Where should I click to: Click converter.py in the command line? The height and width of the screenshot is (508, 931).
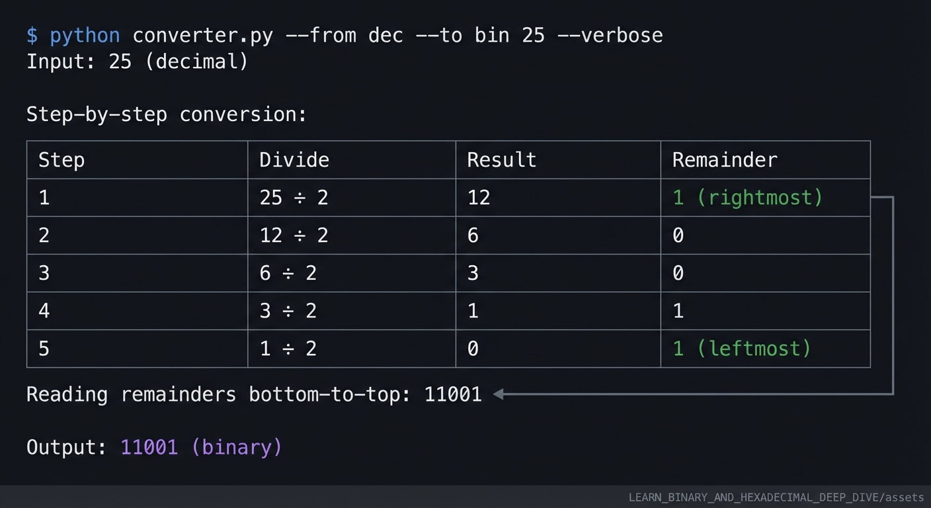202,35
